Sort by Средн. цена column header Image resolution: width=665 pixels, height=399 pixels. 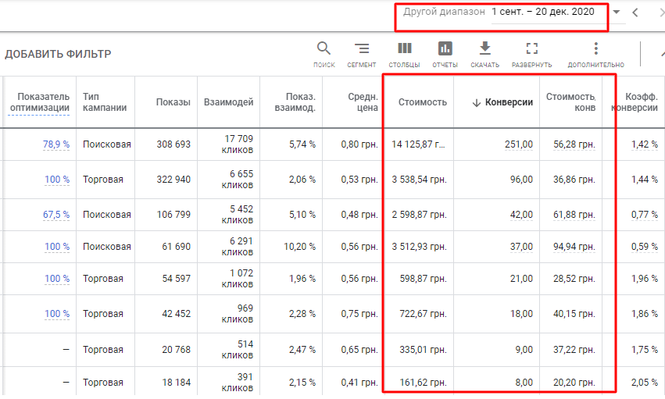pyautogui.click(x=363, y=102)
